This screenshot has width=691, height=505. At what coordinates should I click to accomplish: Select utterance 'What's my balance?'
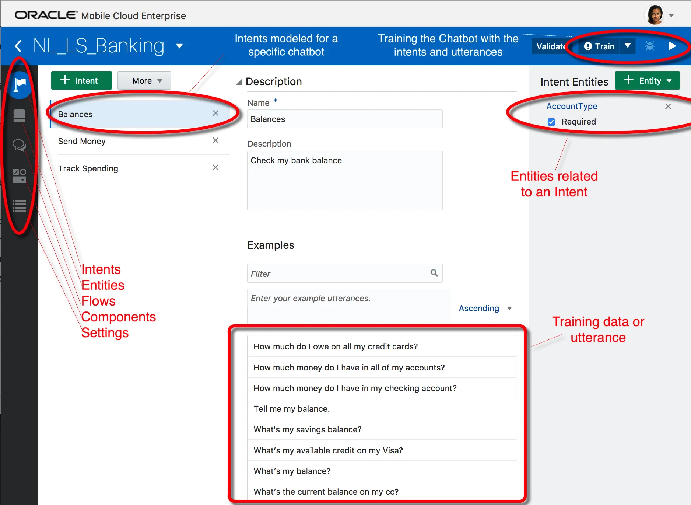click(x=382, y=471)
